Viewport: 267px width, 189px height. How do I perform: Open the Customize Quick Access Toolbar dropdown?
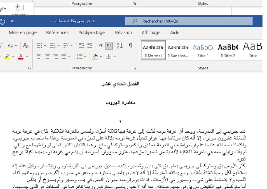(12, 21)
